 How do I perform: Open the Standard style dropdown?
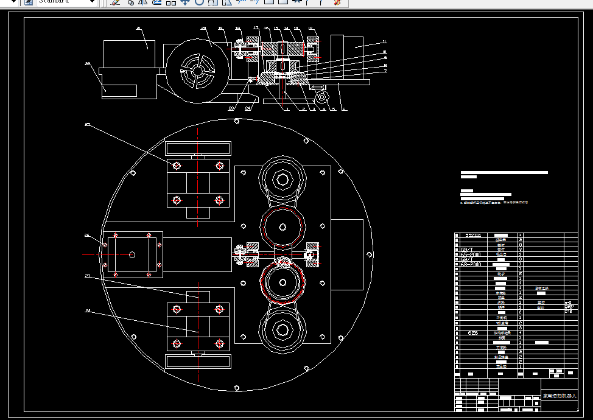tap(92, 1)
